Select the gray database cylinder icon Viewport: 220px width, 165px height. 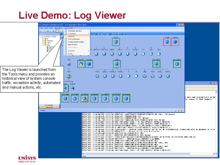(x=69, y=64)
